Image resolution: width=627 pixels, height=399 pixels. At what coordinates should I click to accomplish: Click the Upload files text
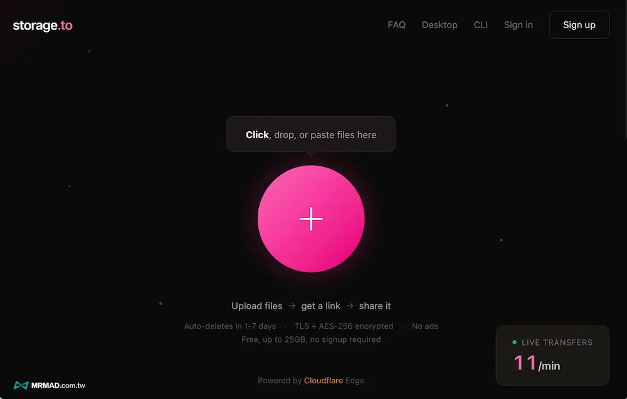(x=256, y=306)
